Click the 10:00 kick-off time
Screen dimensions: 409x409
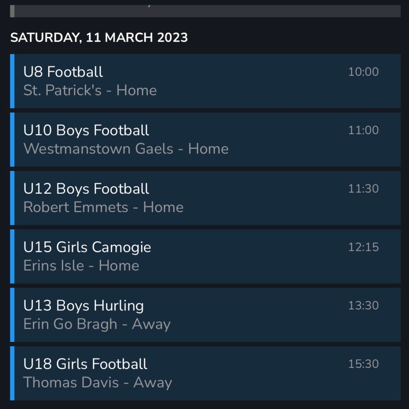coord(363,72)
